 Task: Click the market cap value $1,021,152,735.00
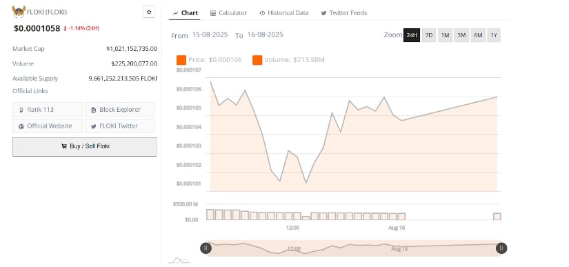[132, 48]
